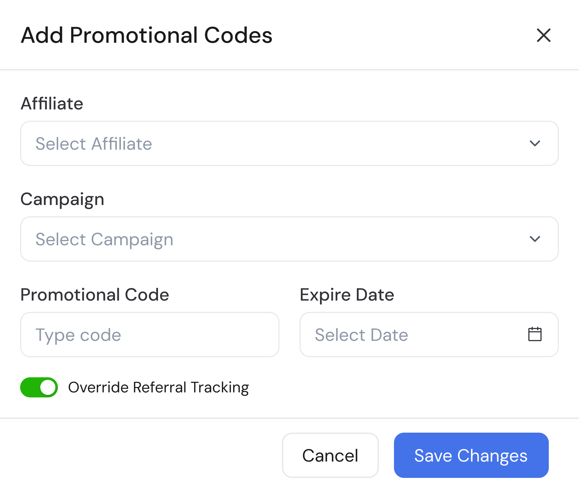Click Cancel to discard changes

tap(330, 455)
